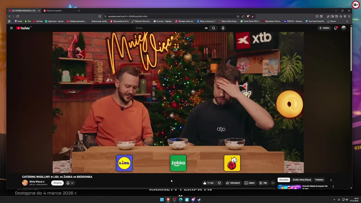Open Steam from the taskbar
Viewport: 361px width, 203px height.
[x=199, y=200]
